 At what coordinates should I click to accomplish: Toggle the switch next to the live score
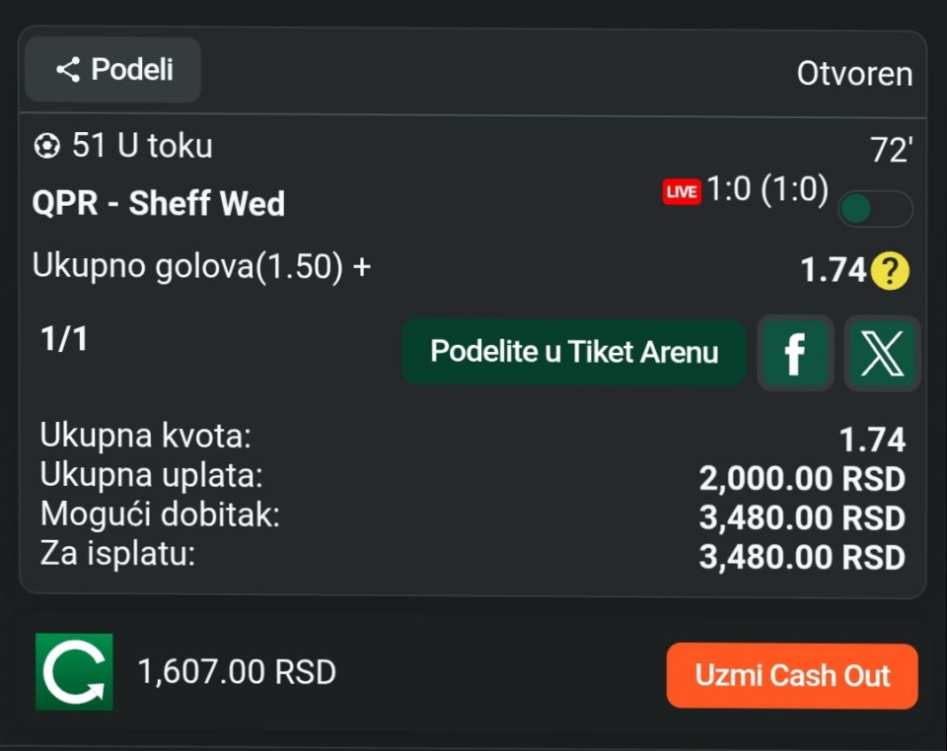(x=874, y=209)
